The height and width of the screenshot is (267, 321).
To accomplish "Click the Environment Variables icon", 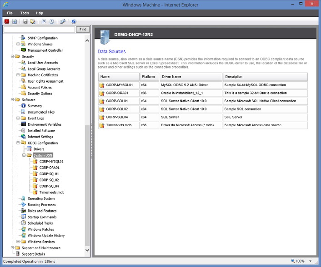I will (24, 124).
